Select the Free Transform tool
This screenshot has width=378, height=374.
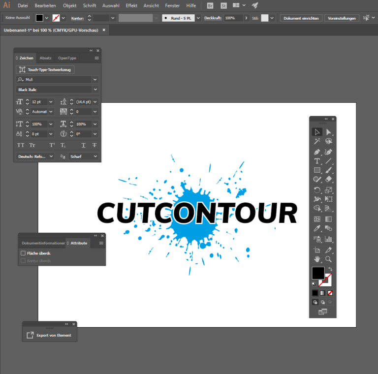pyautogui.click(x=328, y=199)
